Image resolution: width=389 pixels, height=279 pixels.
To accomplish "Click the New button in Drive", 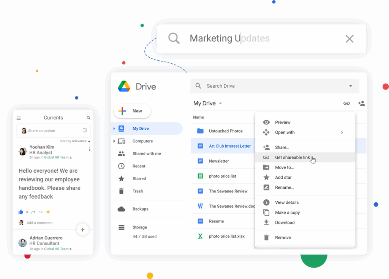I will [132, 111].
